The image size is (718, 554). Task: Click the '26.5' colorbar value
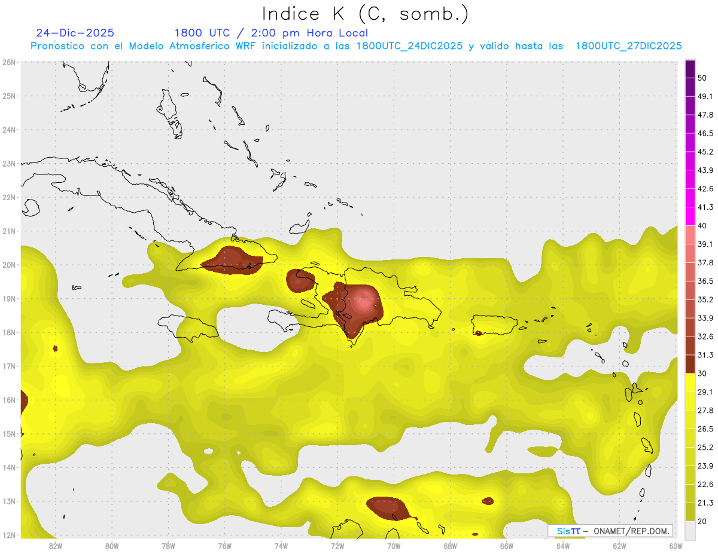coord(705,428)
